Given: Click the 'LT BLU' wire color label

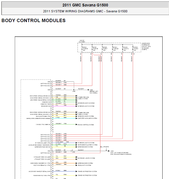Looking at the screenshot, I should pos(58,117).
